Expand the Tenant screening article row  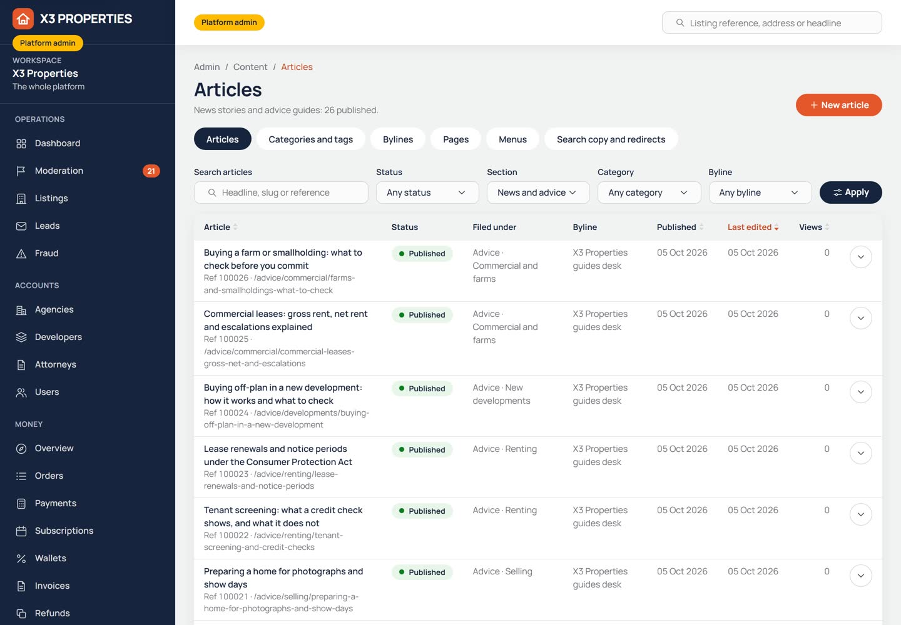point(861,514)
